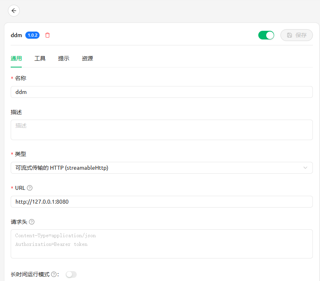Viewport: 320px width, 281px height.
Task: Click the 保存 button
Action: (x=297, y=35)
